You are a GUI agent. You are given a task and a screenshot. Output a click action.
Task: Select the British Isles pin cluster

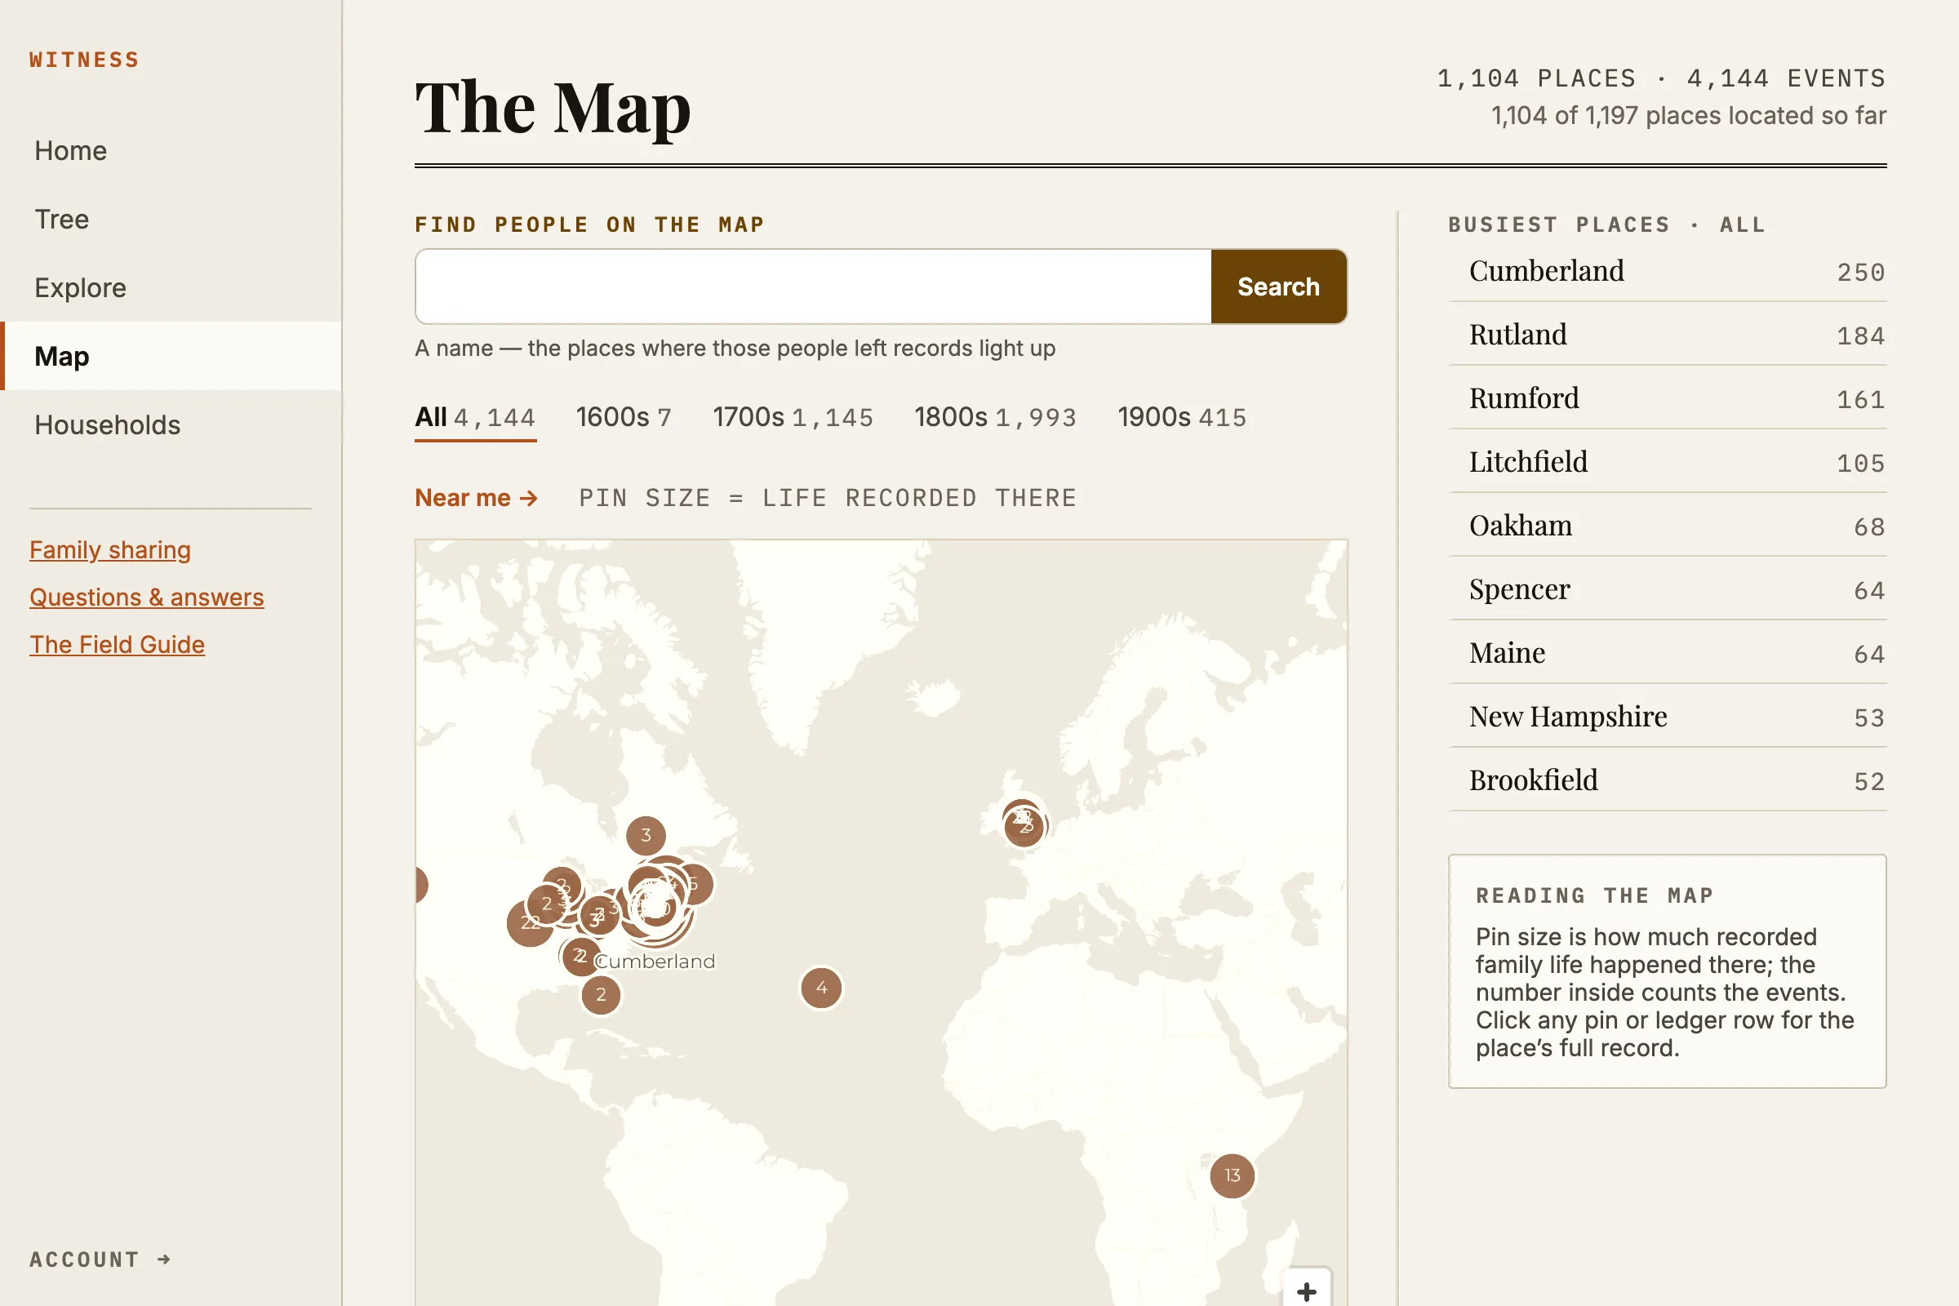(x=1024, y=823)
